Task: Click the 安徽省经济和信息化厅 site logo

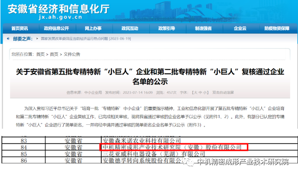Action: [59, 9]
